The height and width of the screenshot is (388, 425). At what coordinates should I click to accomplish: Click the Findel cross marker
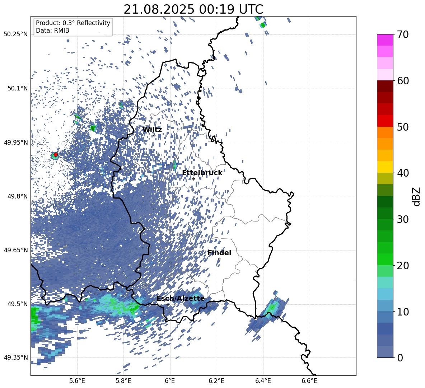tap(219, 259)
